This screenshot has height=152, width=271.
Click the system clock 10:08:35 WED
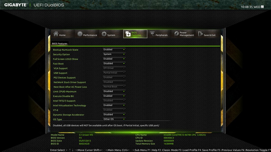coord(250,7)
